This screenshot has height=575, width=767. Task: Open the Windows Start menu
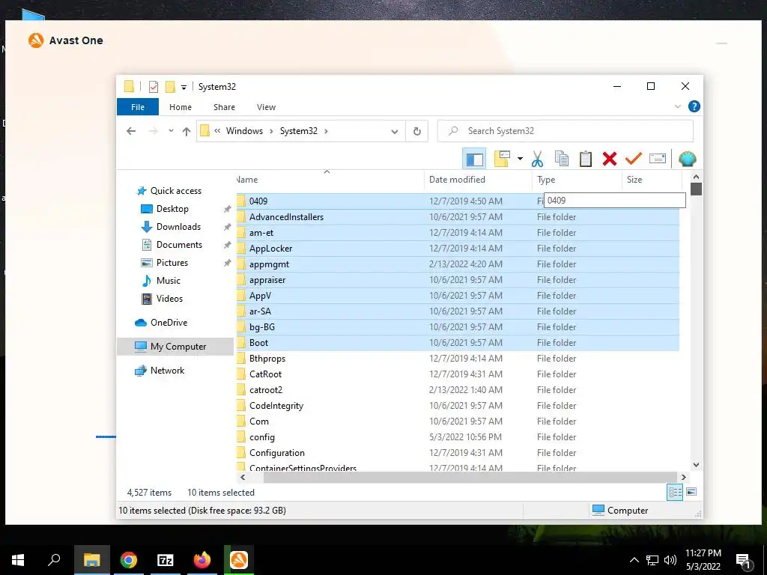point(18,560)
